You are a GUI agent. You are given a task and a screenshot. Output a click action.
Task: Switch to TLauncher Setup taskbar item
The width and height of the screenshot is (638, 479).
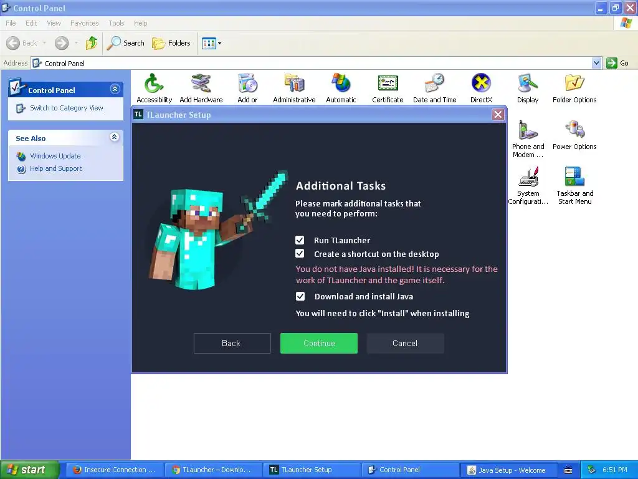(312, 470)
